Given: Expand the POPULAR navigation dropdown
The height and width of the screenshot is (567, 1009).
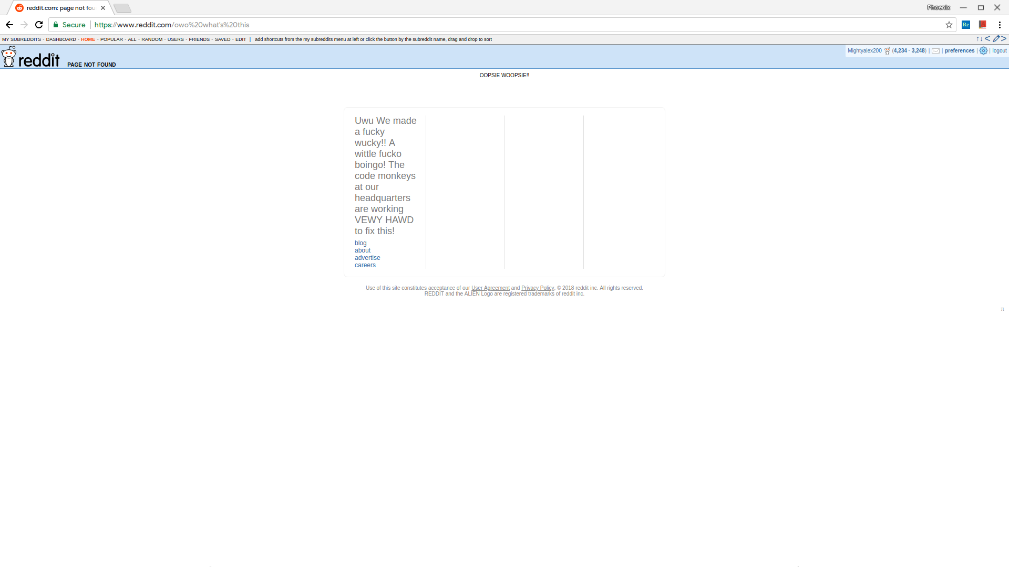Looking at the screenshot, I should [x=111, y=39].
